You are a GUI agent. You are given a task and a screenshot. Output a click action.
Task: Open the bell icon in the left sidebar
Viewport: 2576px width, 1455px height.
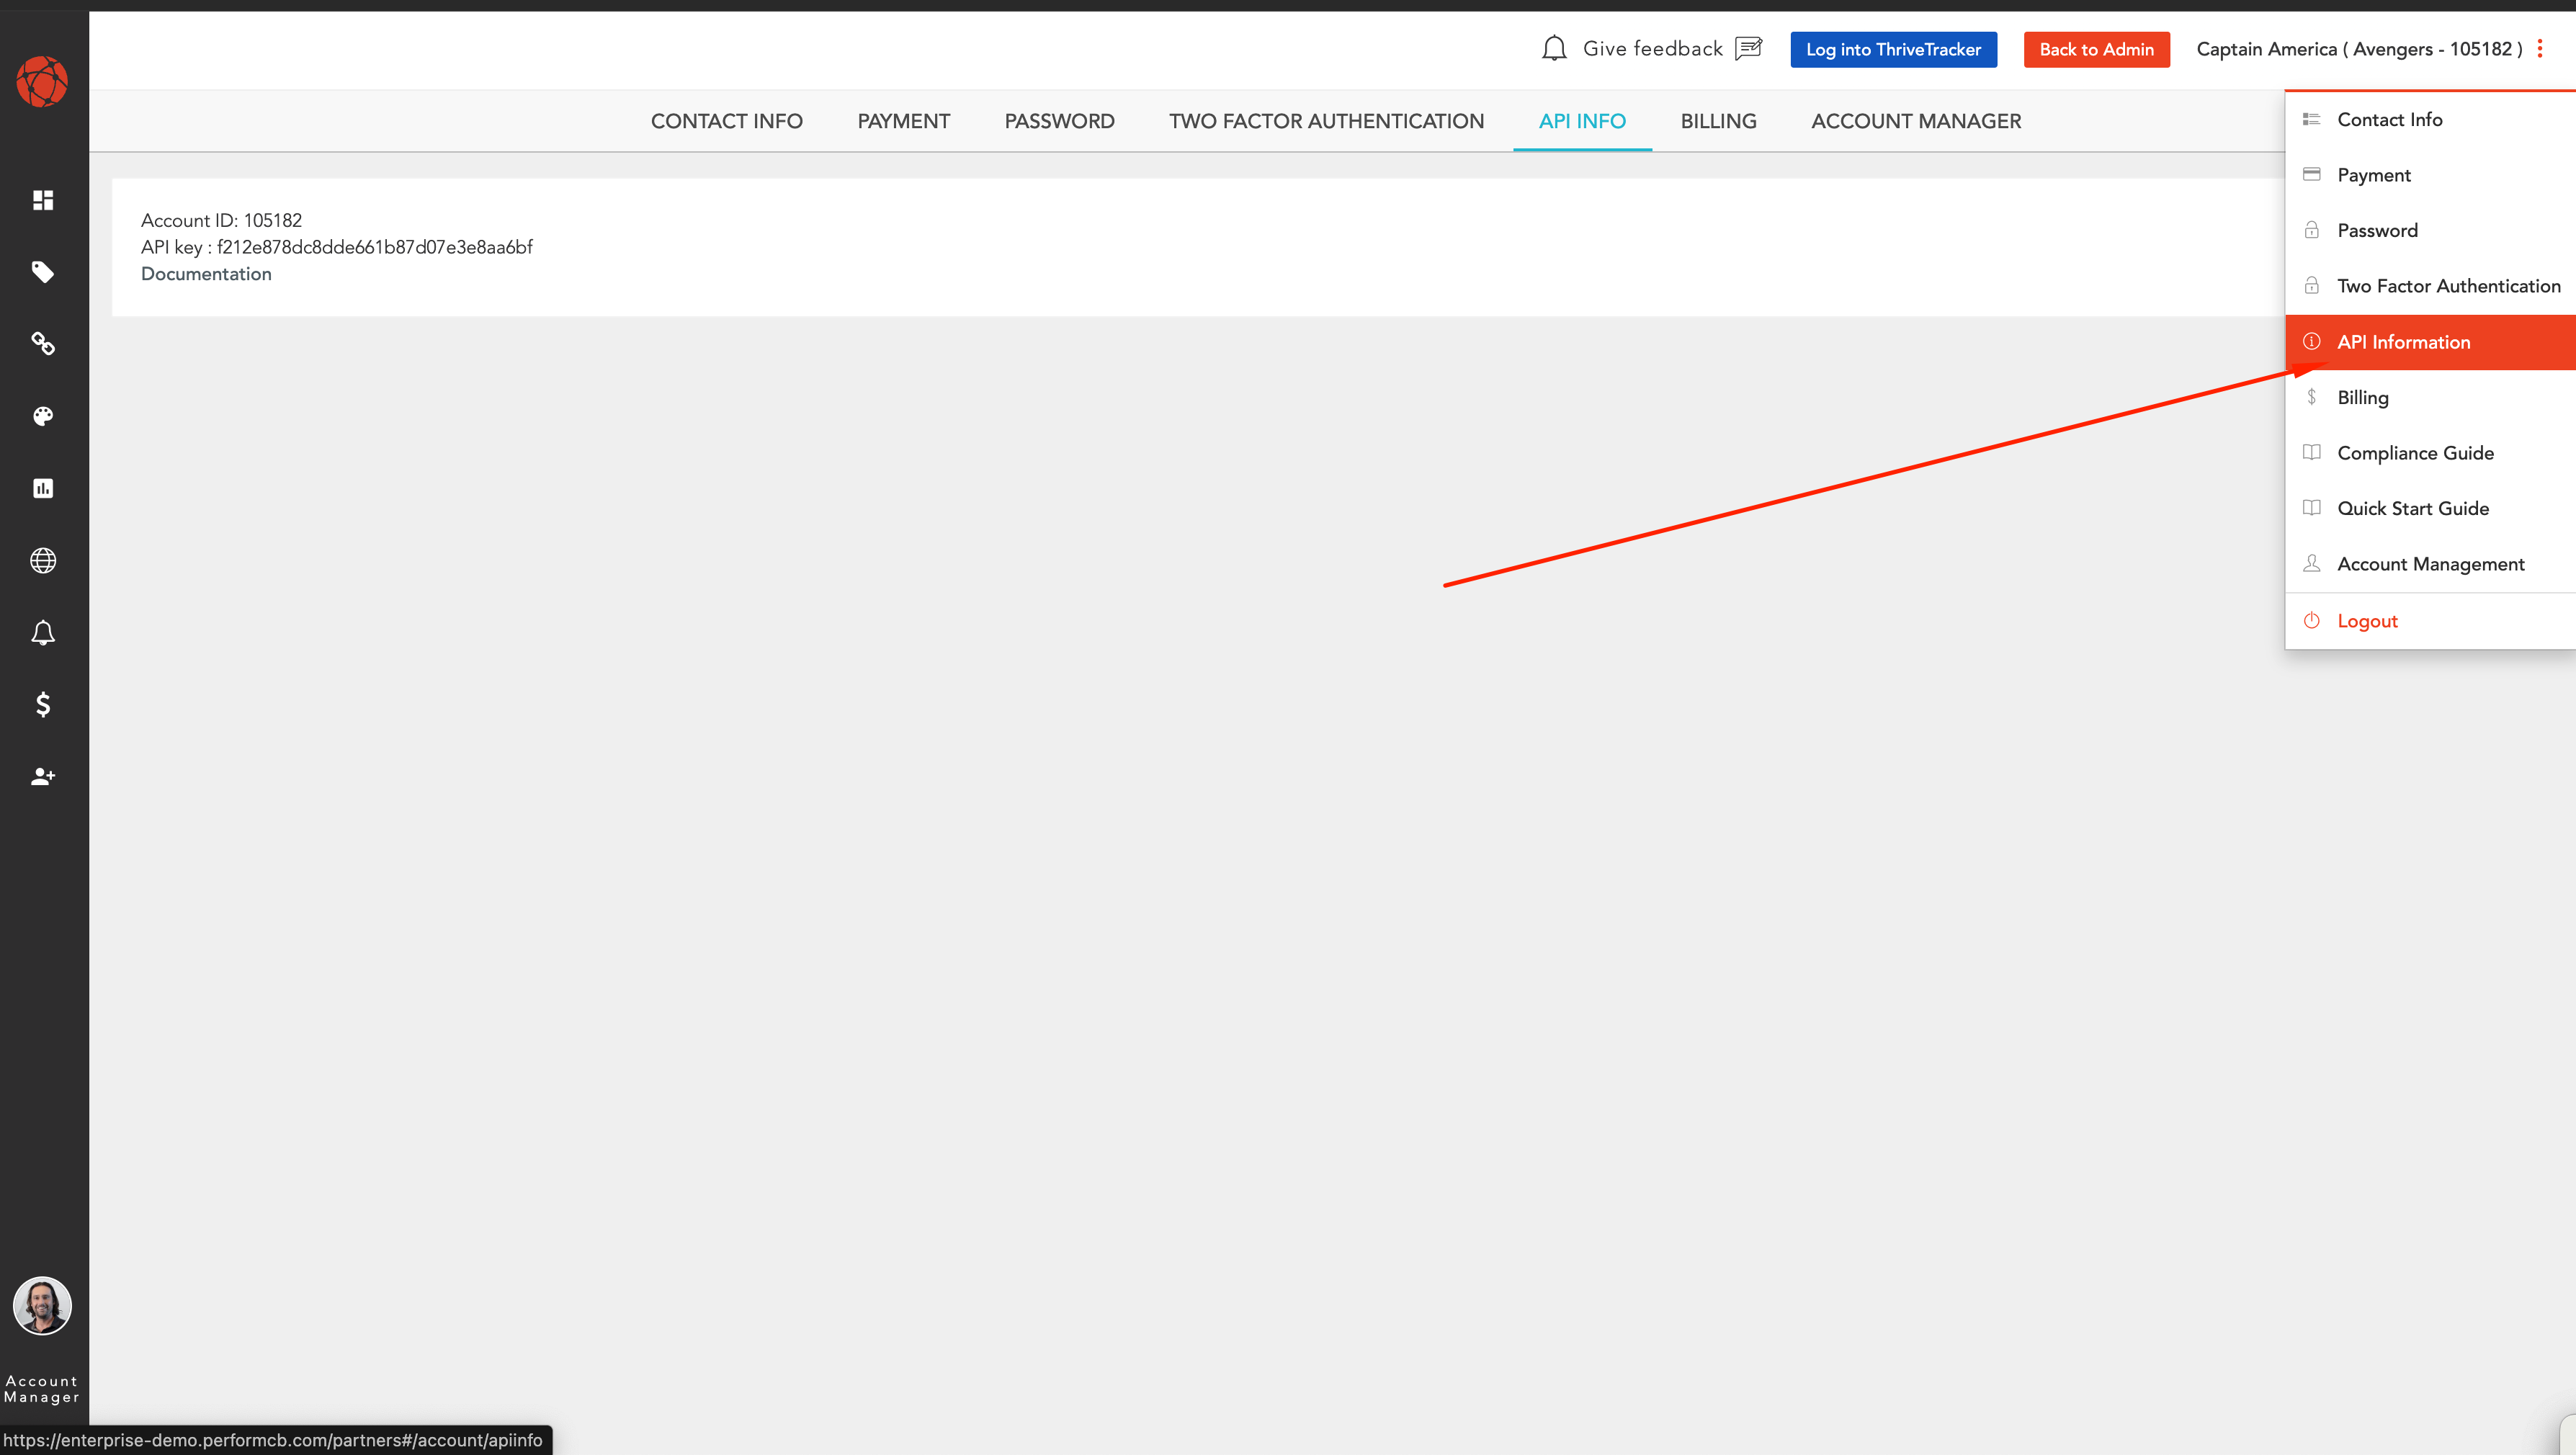tap(43, 632)
